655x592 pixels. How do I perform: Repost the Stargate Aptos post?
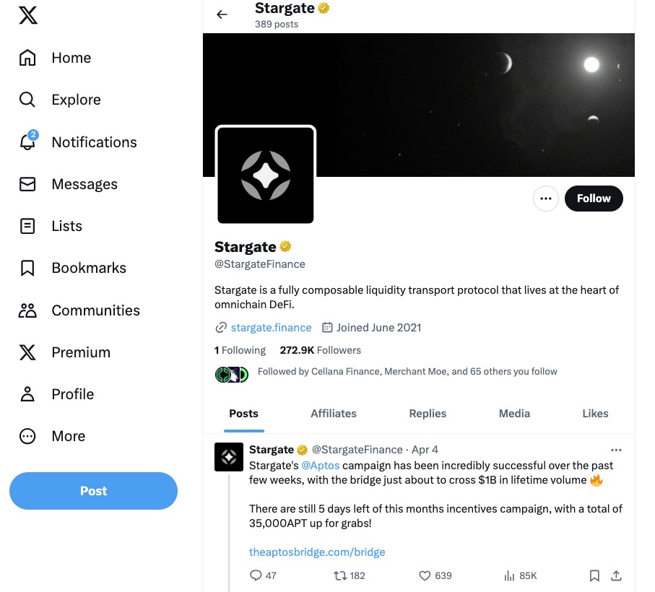pos(339,575)
